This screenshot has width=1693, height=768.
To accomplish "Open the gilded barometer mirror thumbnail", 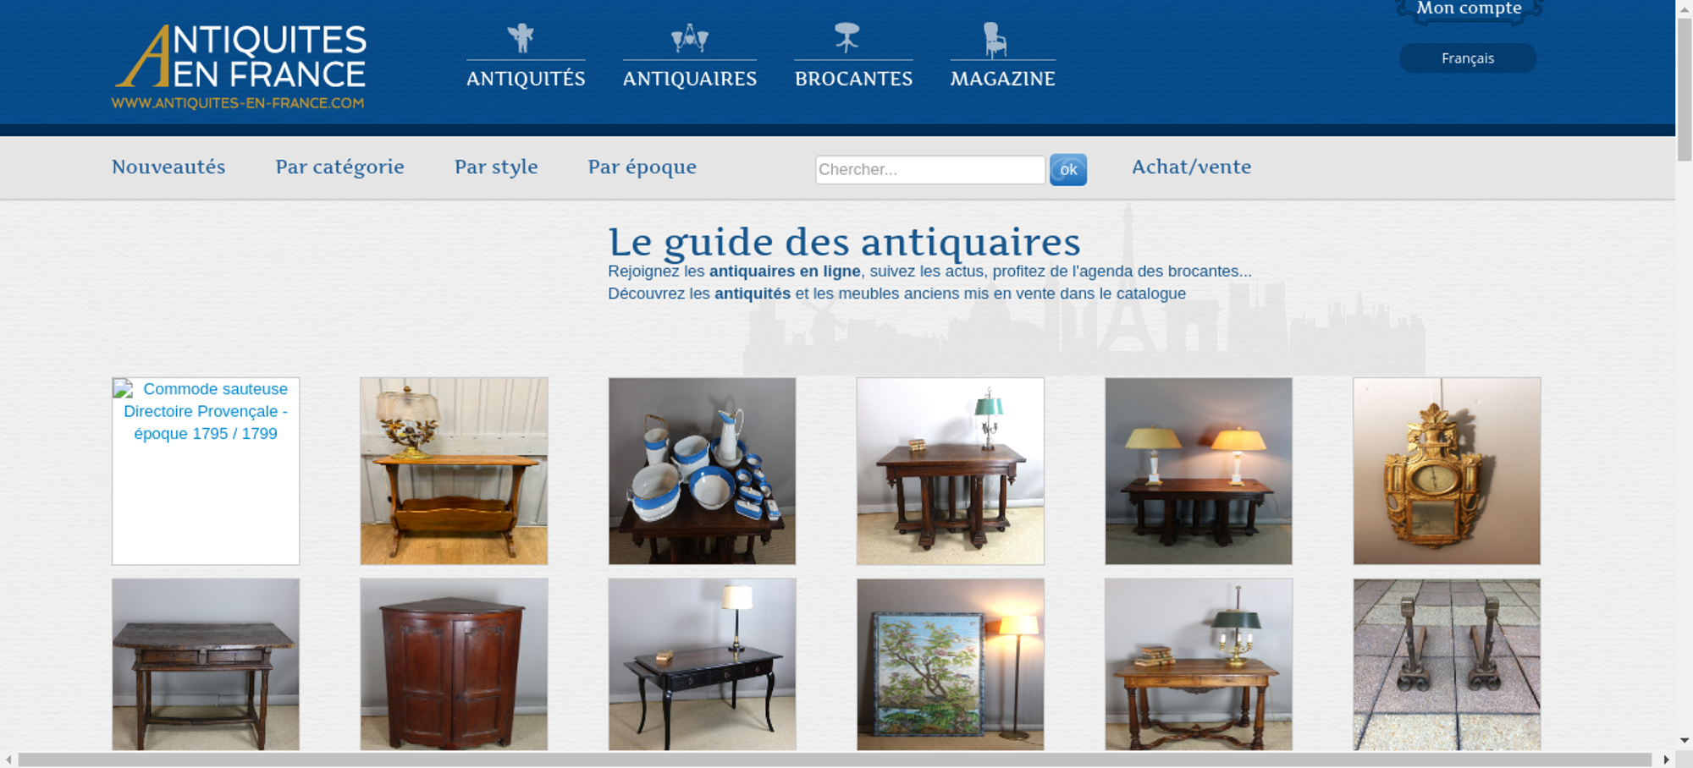I will pos(1447,471).
